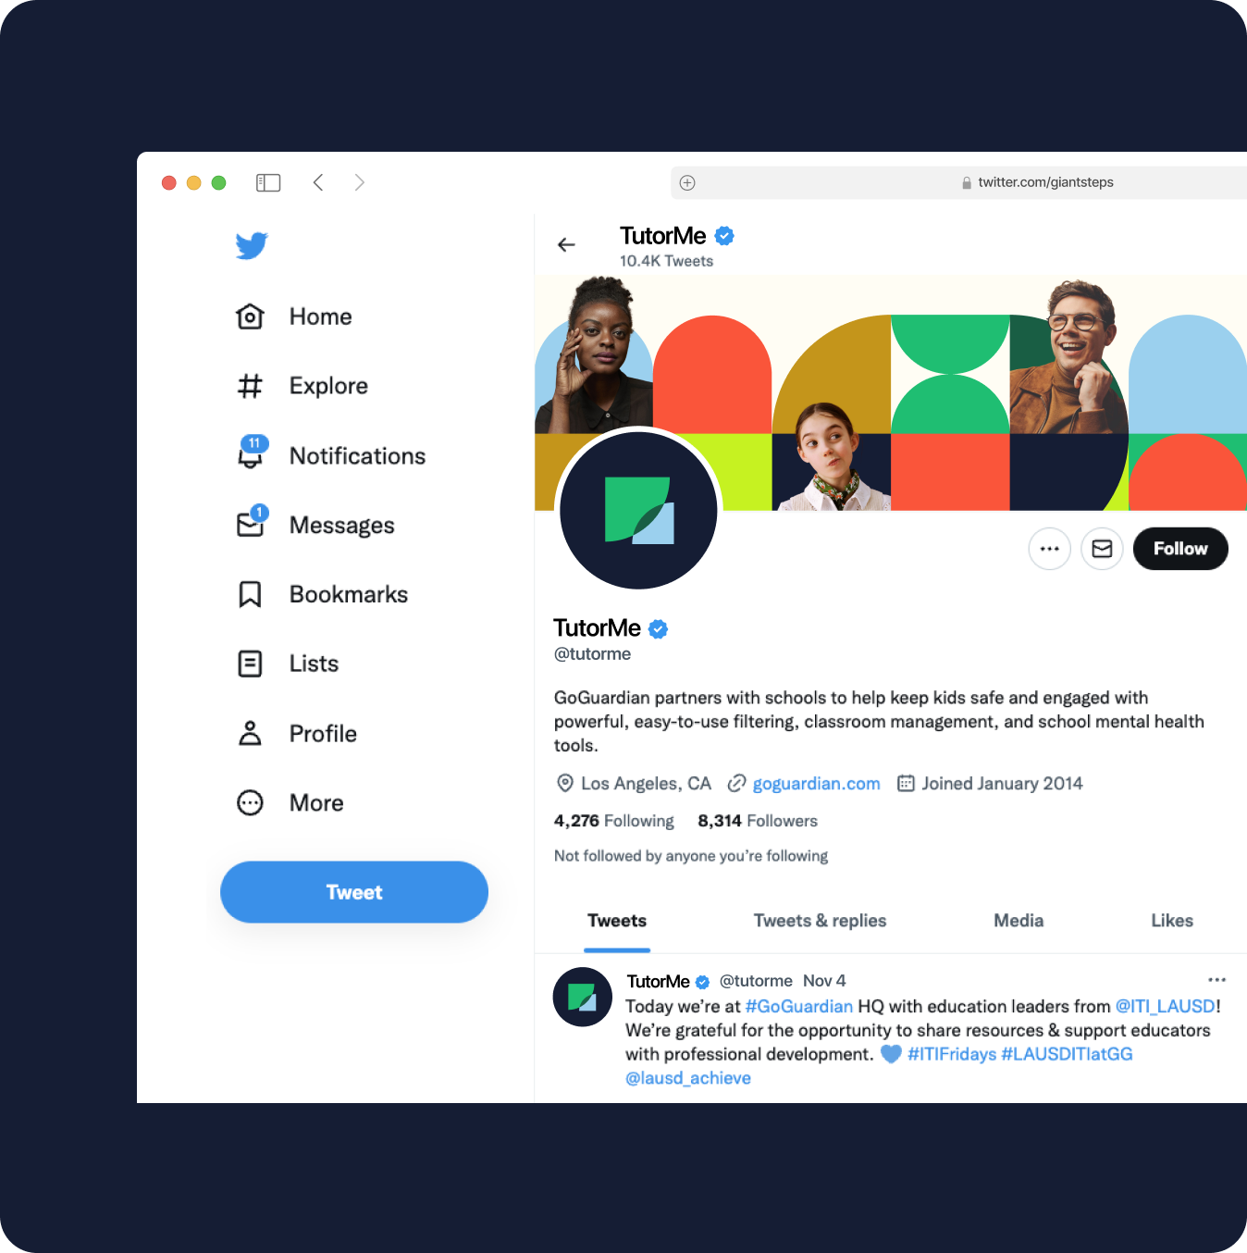1247x1253 pixels.
Task: Switch to the Media tab
Action: (1019, 921)
